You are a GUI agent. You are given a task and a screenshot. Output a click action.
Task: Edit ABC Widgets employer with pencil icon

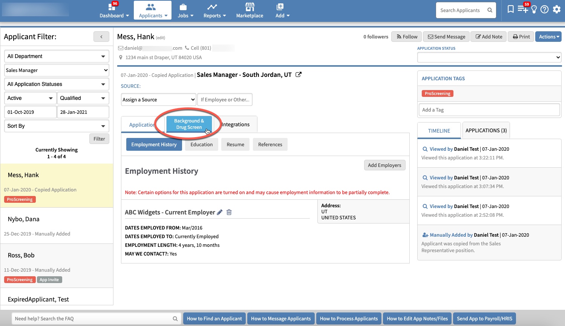pyautogui.click(x=220, y=212)
